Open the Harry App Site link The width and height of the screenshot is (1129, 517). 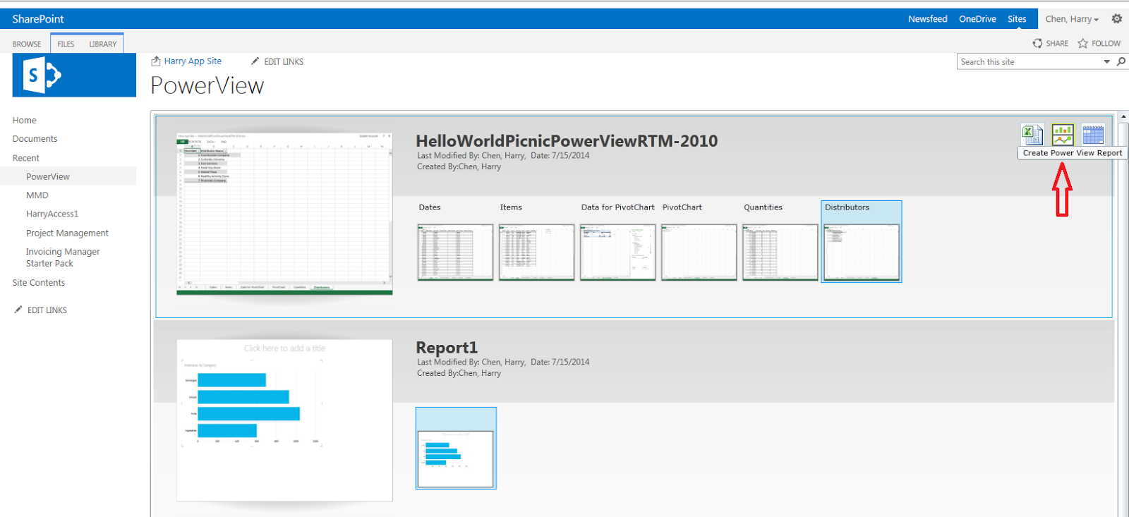click(193, 61)
